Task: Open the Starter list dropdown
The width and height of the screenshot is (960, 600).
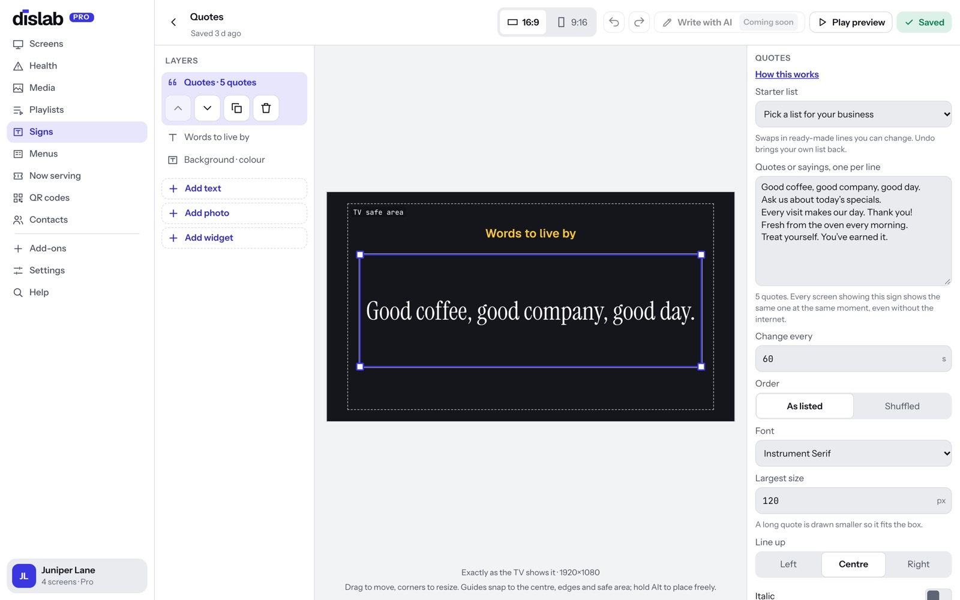Action: (x=853, y=114)
